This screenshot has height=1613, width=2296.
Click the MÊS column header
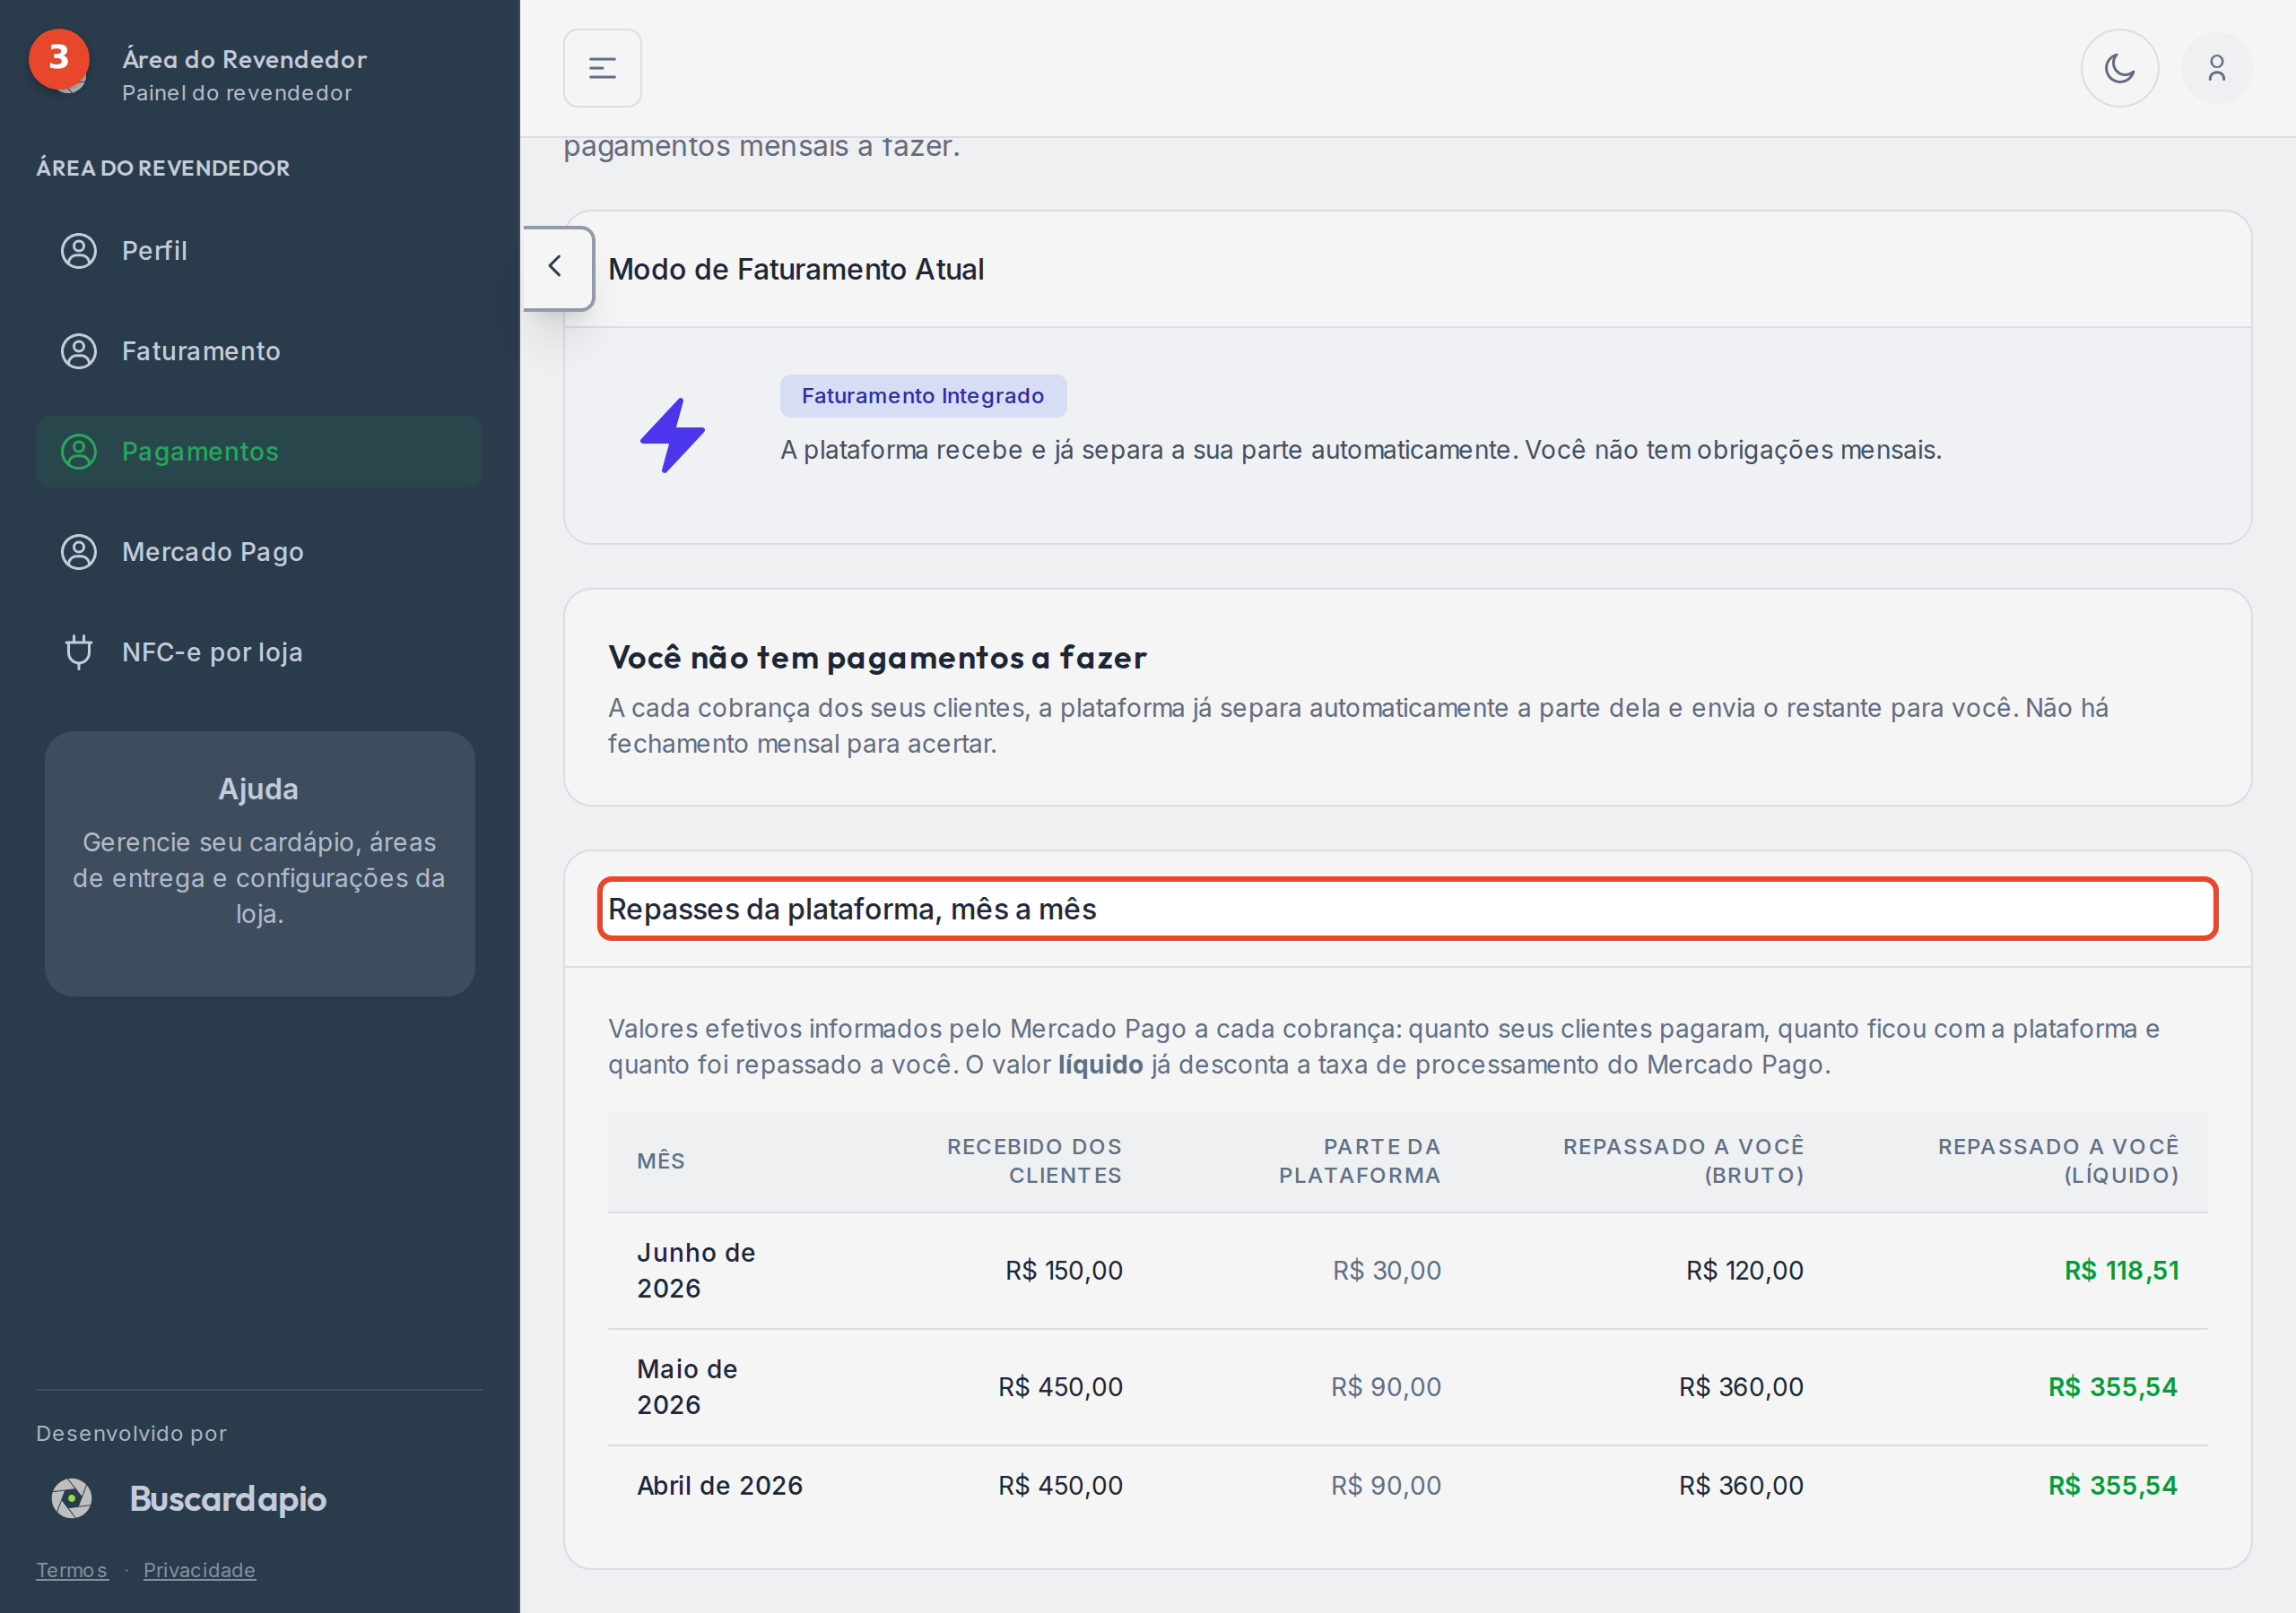pyautogui.click(x=660, y=1160)
